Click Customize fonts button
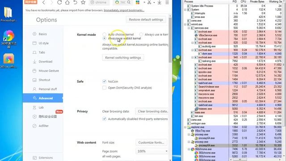Image resolution: width=286 pixels, height=161 pixels. pos(151,142)
